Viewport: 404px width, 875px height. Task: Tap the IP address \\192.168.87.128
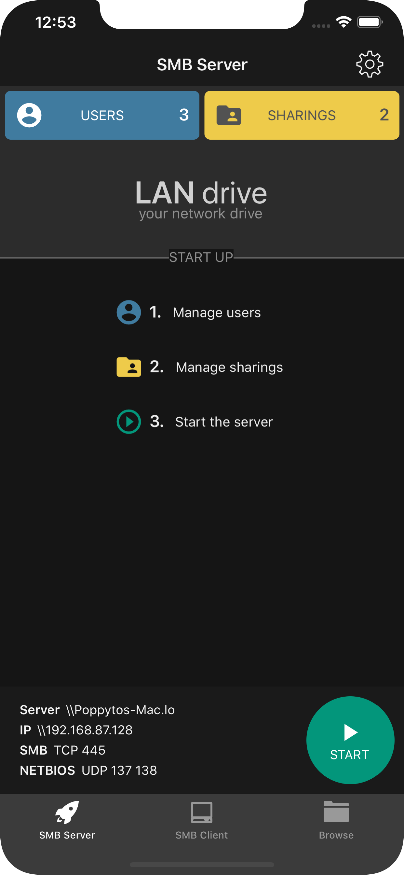[x=85, y=730]
